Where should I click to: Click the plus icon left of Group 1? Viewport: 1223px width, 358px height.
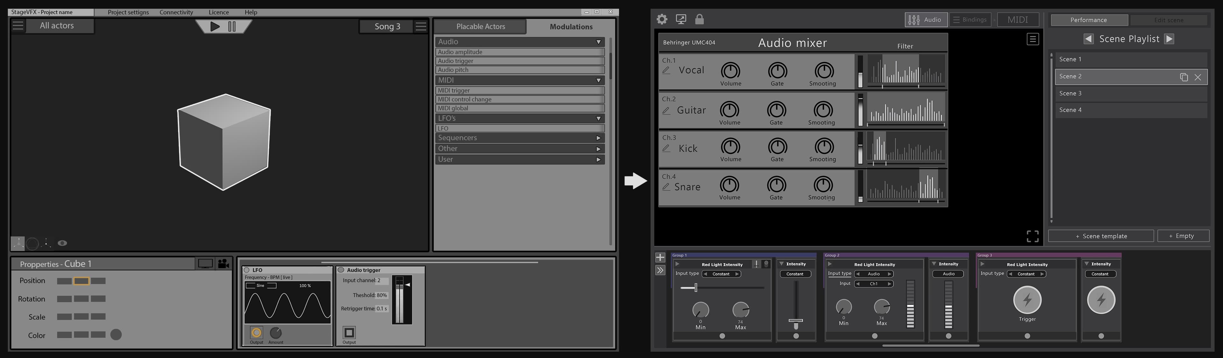click(661, 258)
